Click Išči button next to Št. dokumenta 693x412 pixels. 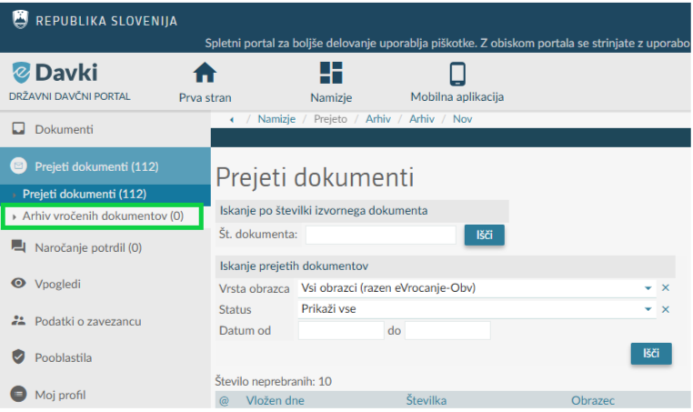pos(484,236)
